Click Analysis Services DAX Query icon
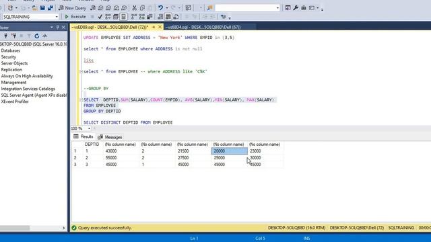 tap(124, 8)
